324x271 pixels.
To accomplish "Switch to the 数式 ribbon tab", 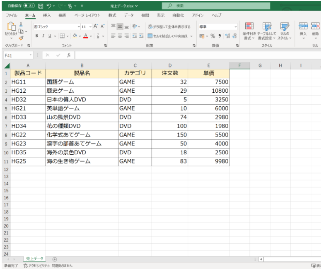I will coord(112,15).
